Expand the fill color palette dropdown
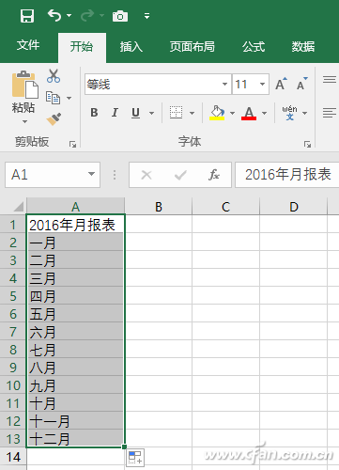This screenshot has height=470, width=339. coord(232,113)
